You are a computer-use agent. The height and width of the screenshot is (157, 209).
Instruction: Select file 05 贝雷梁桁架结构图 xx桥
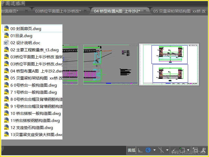pyautogui.click(x=32, y=78)
